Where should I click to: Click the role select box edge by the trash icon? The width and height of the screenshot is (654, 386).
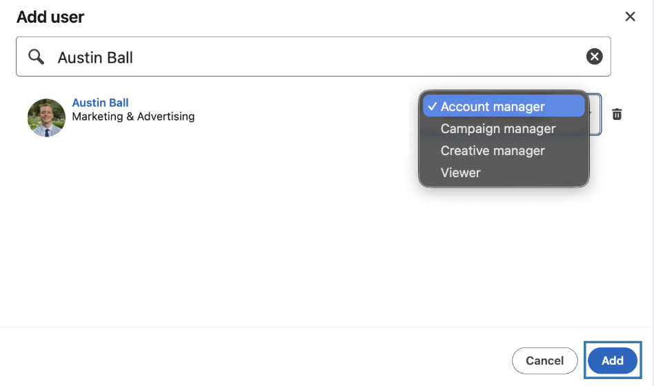coord(595,114)
